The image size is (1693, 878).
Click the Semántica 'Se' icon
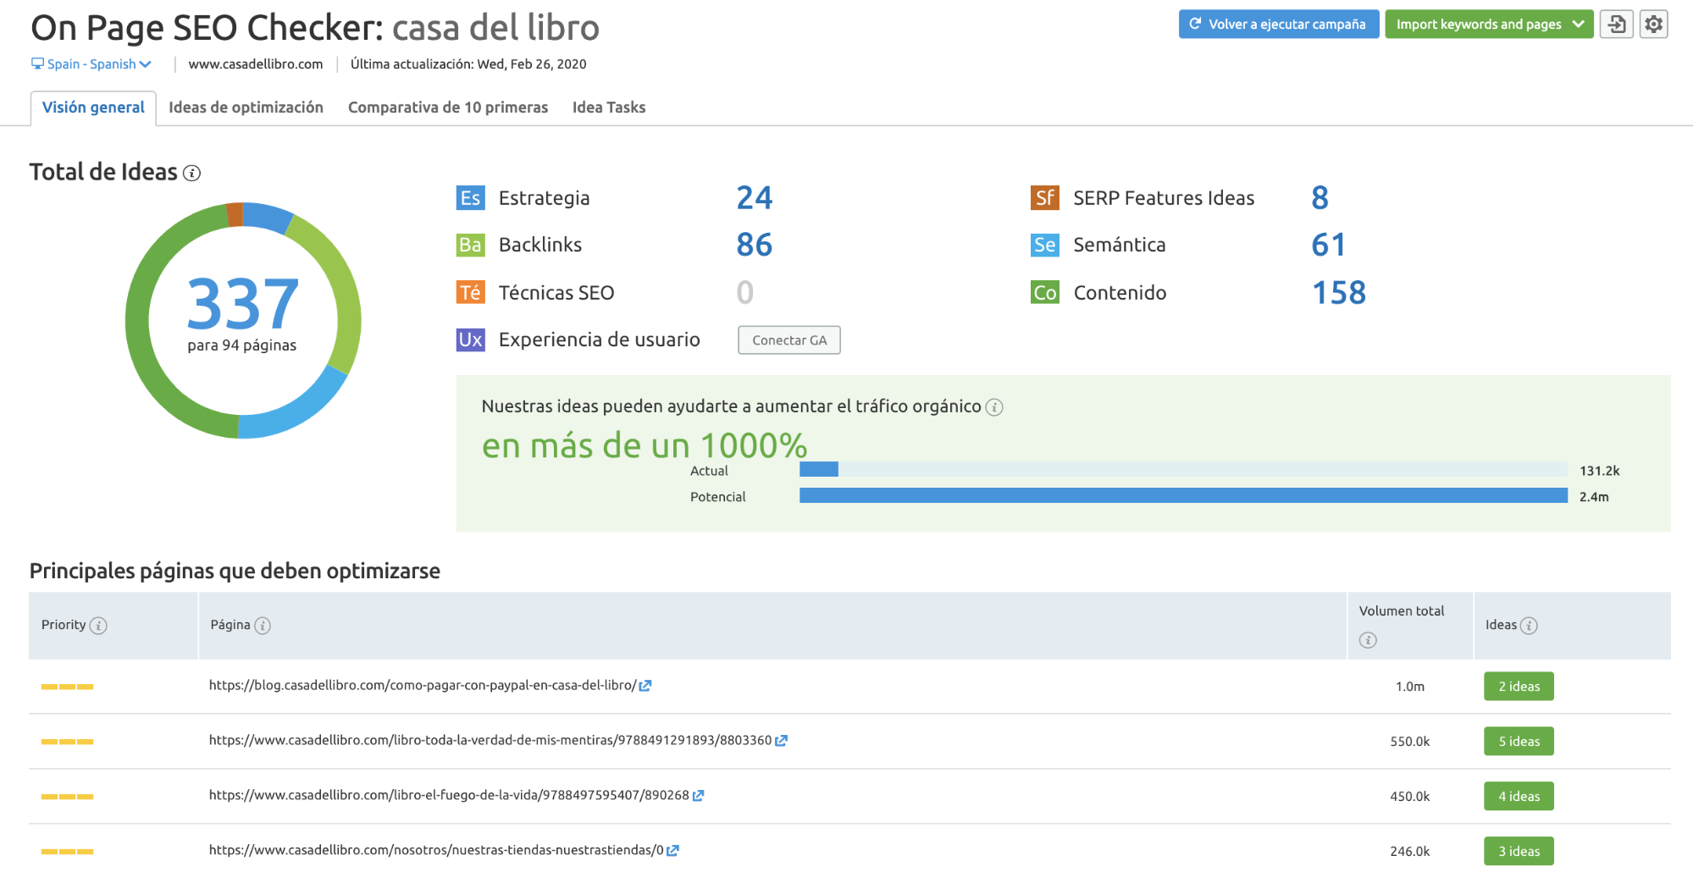1045,246
